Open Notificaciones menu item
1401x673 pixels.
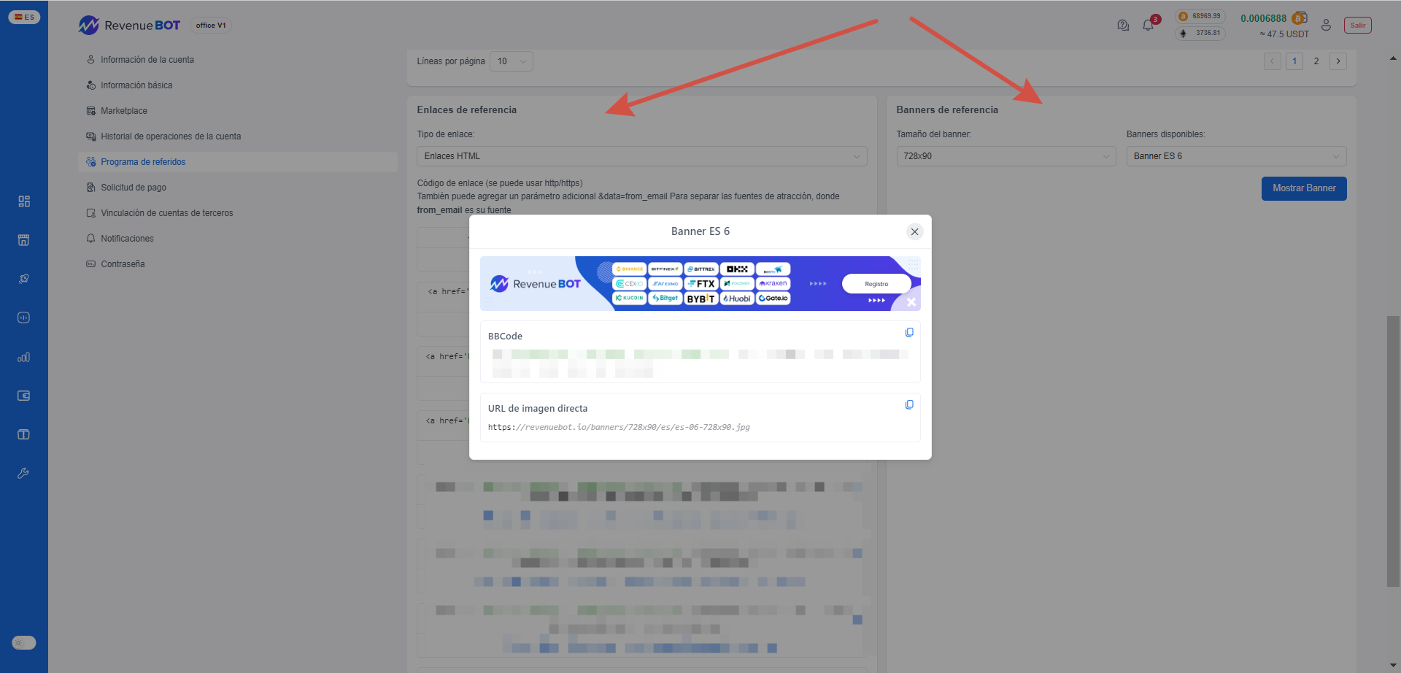(238, 239)
